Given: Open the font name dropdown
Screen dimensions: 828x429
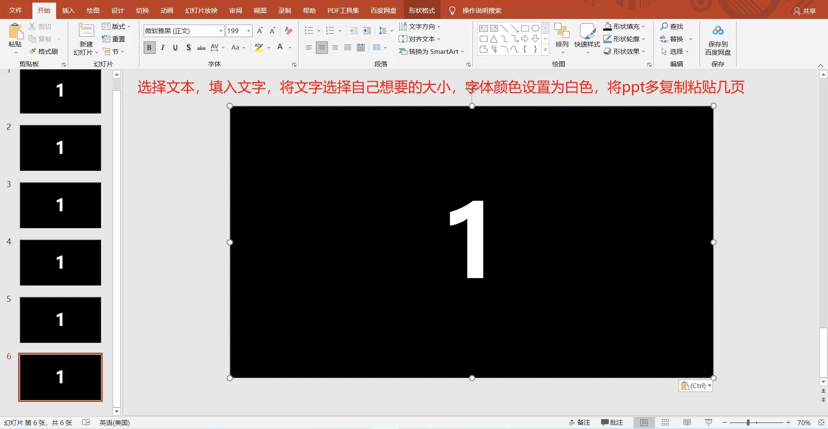Looking at the screenshot, I should click(220, 31).
